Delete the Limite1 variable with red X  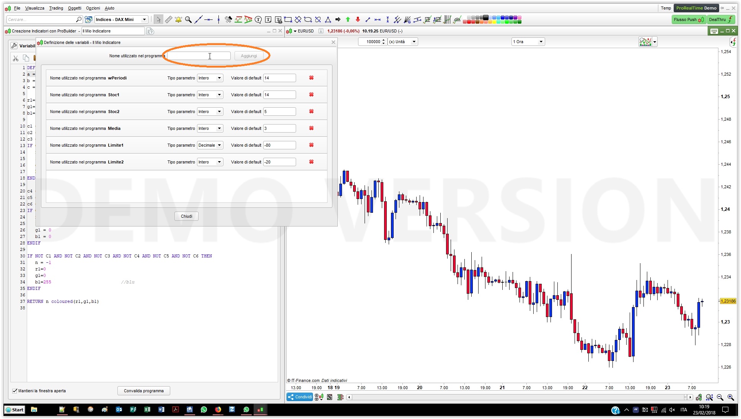point(311,145)
